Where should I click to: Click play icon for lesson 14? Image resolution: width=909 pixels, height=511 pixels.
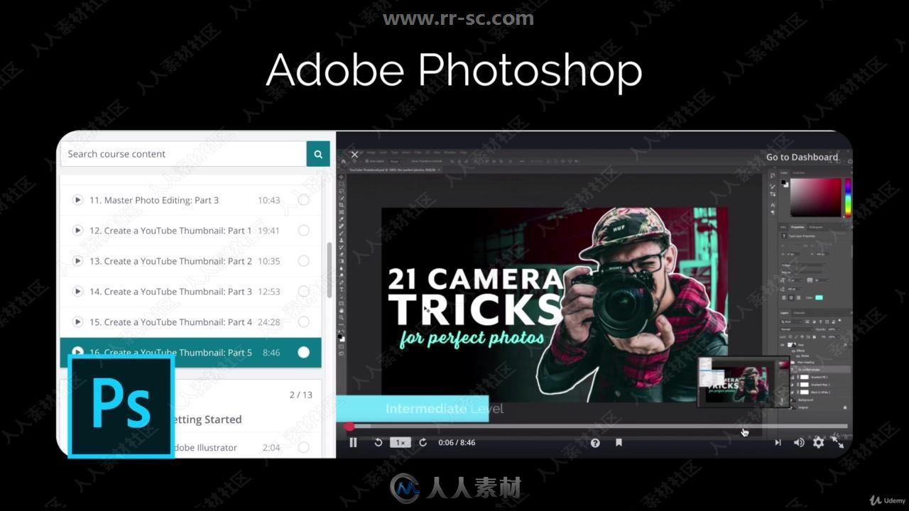pos(77,292)
